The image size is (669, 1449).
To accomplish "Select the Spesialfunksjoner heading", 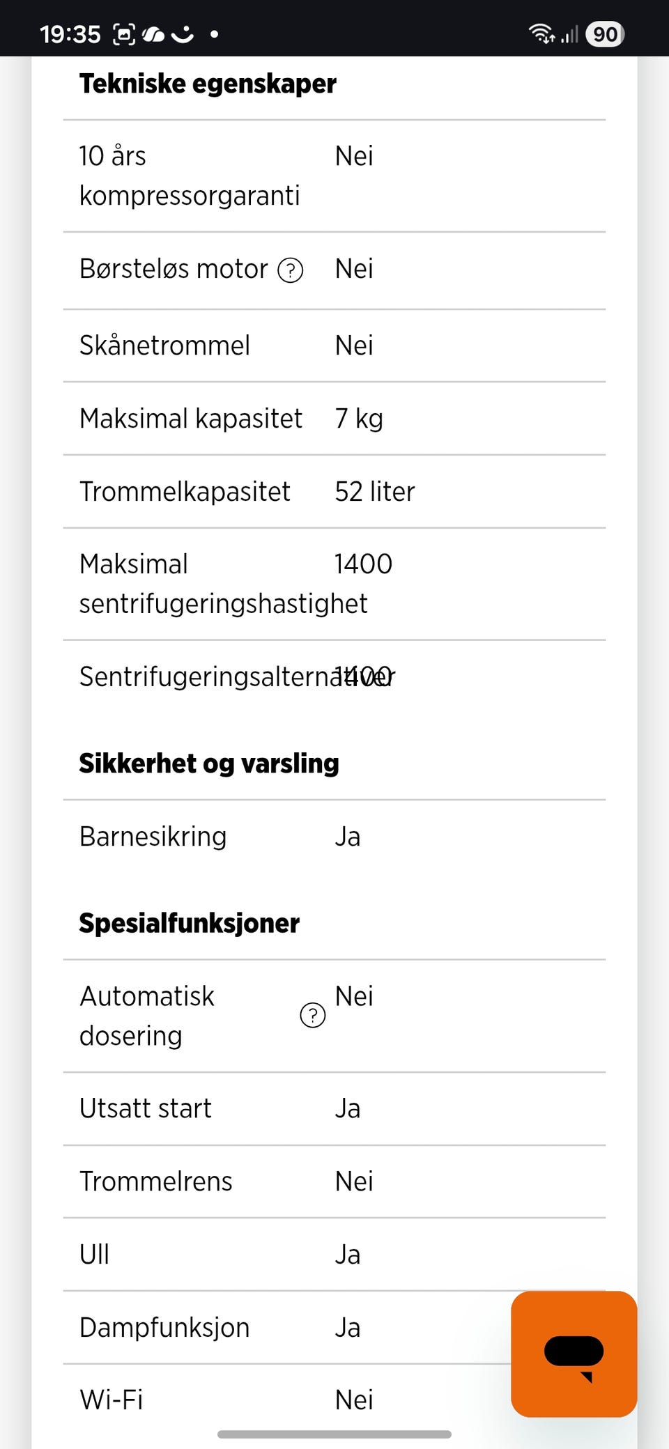I will pos(189,923).
